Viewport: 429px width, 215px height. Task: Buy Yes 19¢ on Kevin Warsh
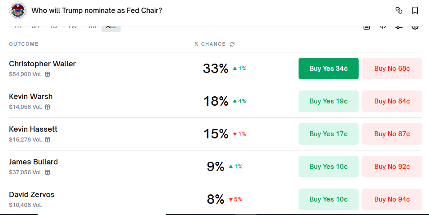[328, 101]
